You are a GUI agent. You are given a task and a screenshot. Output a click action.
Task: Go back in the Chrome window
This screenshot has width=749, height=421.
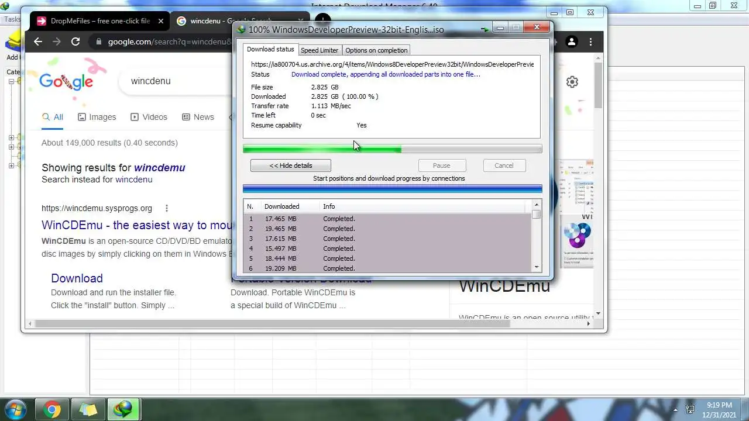[38, 42]
